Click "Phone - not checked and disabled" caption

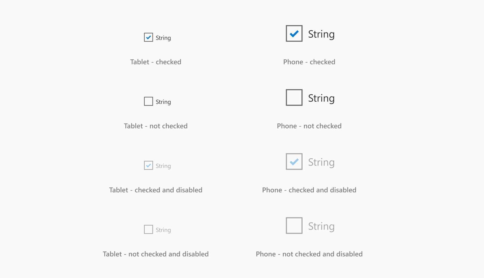[309, 254]
